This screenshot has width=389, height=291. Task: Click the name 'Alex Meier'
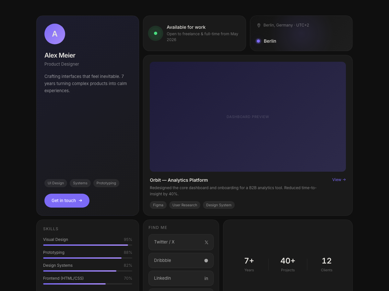pyautogui.click(x=60, y=55)
